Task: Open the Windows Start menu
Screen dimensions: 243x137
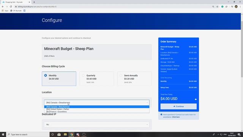Action: [3, 134]
